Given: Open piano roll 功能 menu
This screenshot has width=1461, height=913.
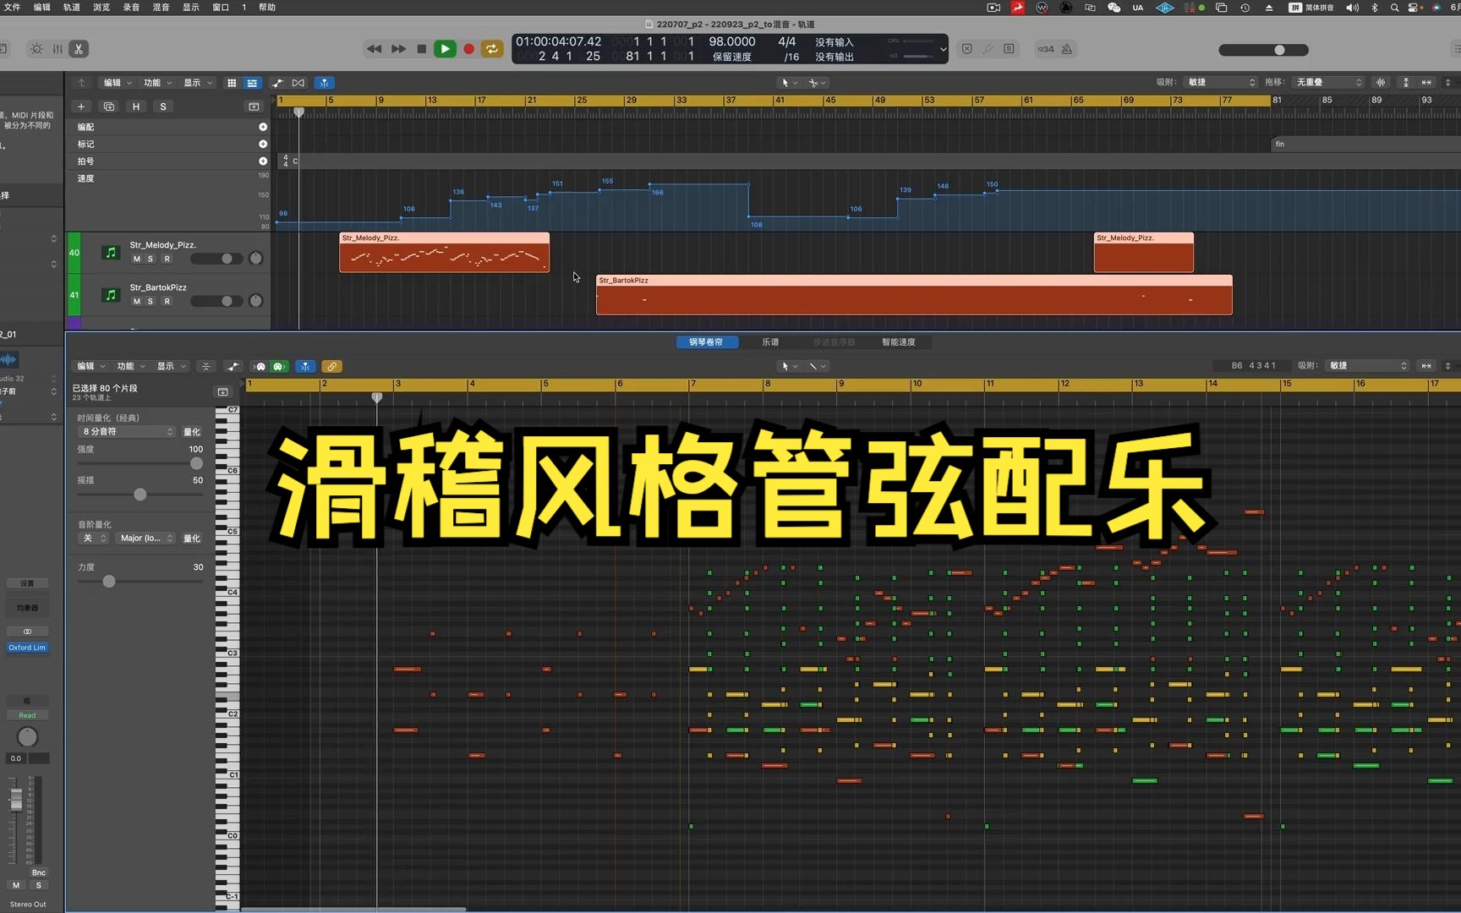Looking at the screenshot, I should [130, 366].
